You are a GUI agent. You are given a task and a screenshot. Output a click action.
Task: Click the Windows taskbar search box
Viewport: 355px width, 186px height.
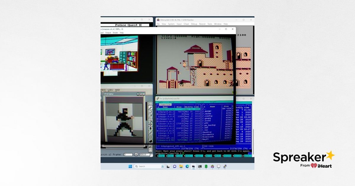[149, 167]
